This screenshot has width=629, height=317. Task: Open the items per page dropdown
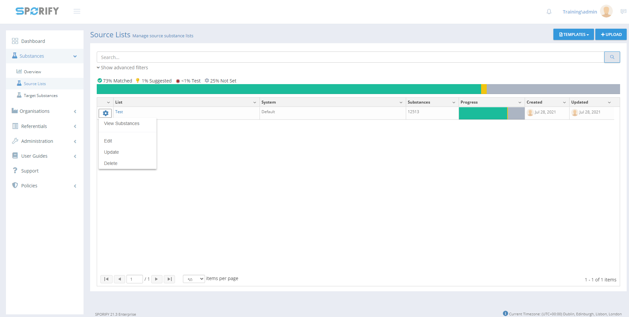tap(194, 279)
